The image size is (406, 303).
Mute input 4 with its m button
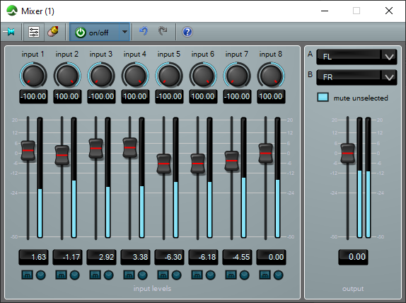coord(129,275)
